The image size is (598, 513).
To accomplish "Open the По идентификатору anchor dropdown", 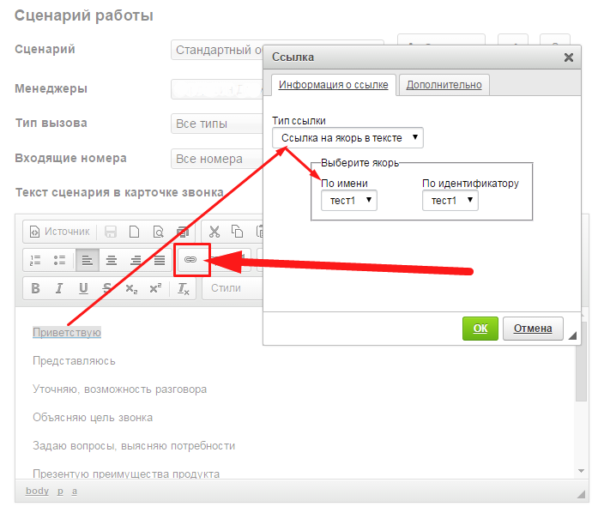I will click(x=450, y=200).
